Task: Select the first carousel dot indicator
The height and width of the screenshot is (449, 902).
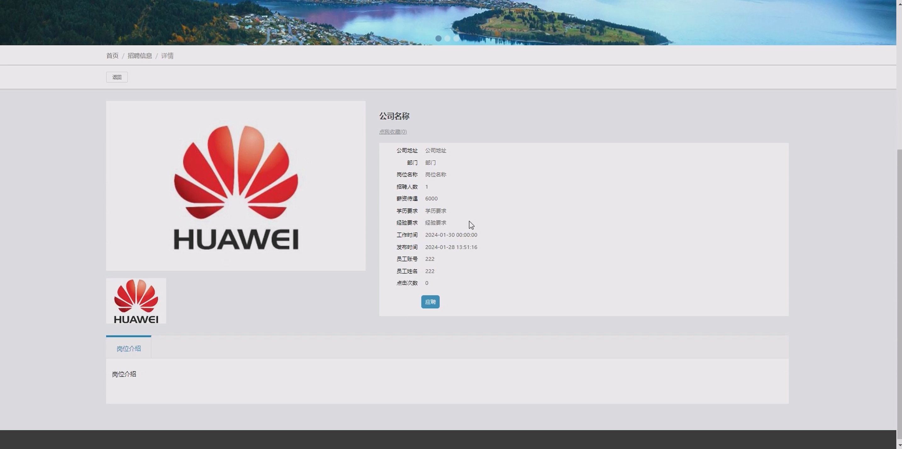Action: pyautogui.click(x=438, y=38)
